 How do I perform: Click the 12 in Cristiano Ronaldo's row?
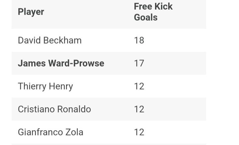[139, 109]
